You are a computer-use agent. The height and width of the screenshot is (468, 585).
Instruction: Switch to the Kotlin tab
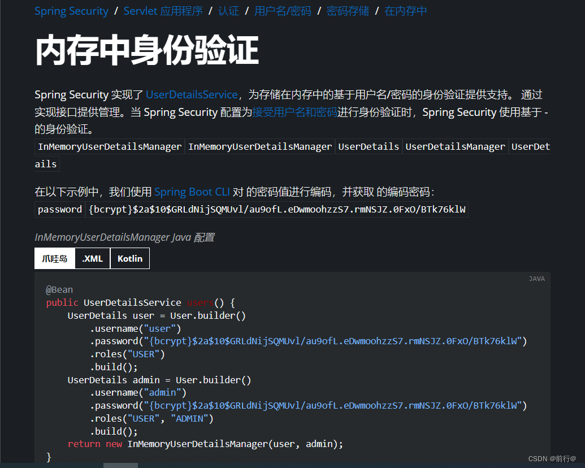129,258
